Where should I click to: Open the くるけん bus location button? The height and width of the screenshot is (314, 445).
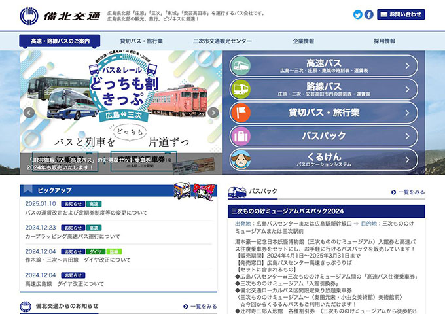coord(323,160)
